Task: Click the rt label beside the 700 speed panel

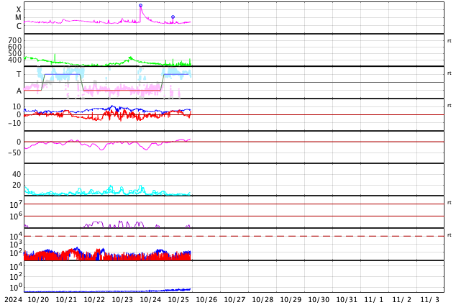Action: click(450, 41)
